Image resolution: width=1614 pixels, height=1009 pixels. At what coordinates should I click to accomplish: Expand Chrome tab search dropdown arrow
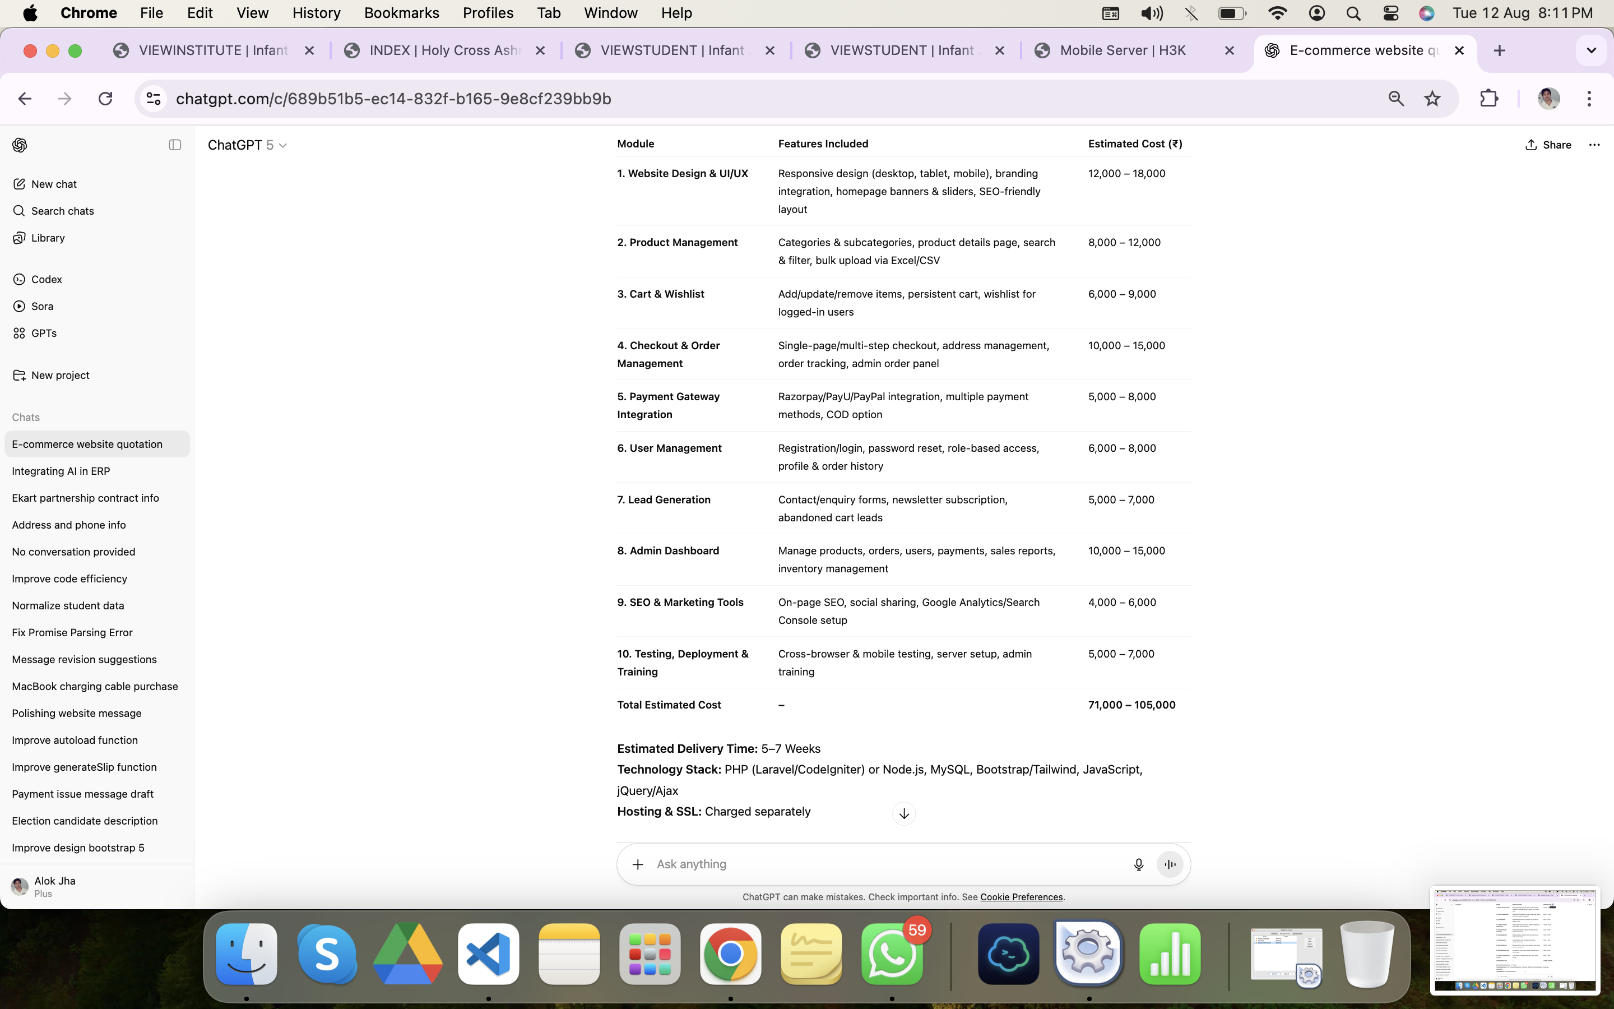(x=1590, y=50)
